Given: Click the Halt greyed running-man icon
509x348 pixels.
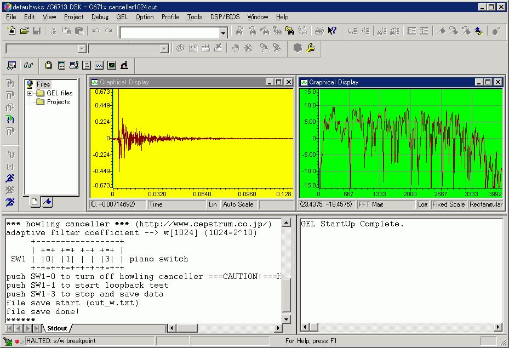Looking at the screenshot, I should click(10, 190).
